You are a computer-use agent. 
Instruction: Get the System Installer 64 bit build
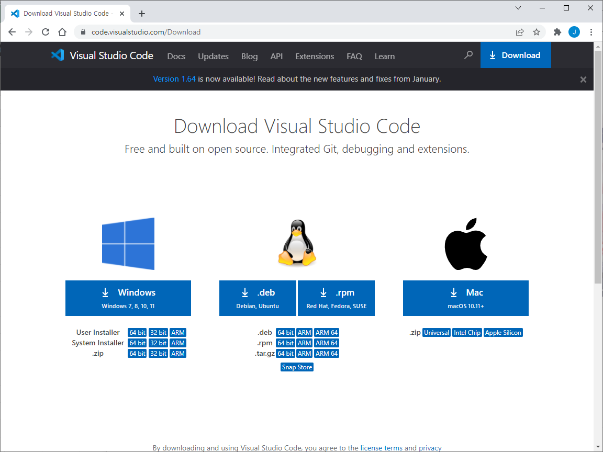pos(137,343)
